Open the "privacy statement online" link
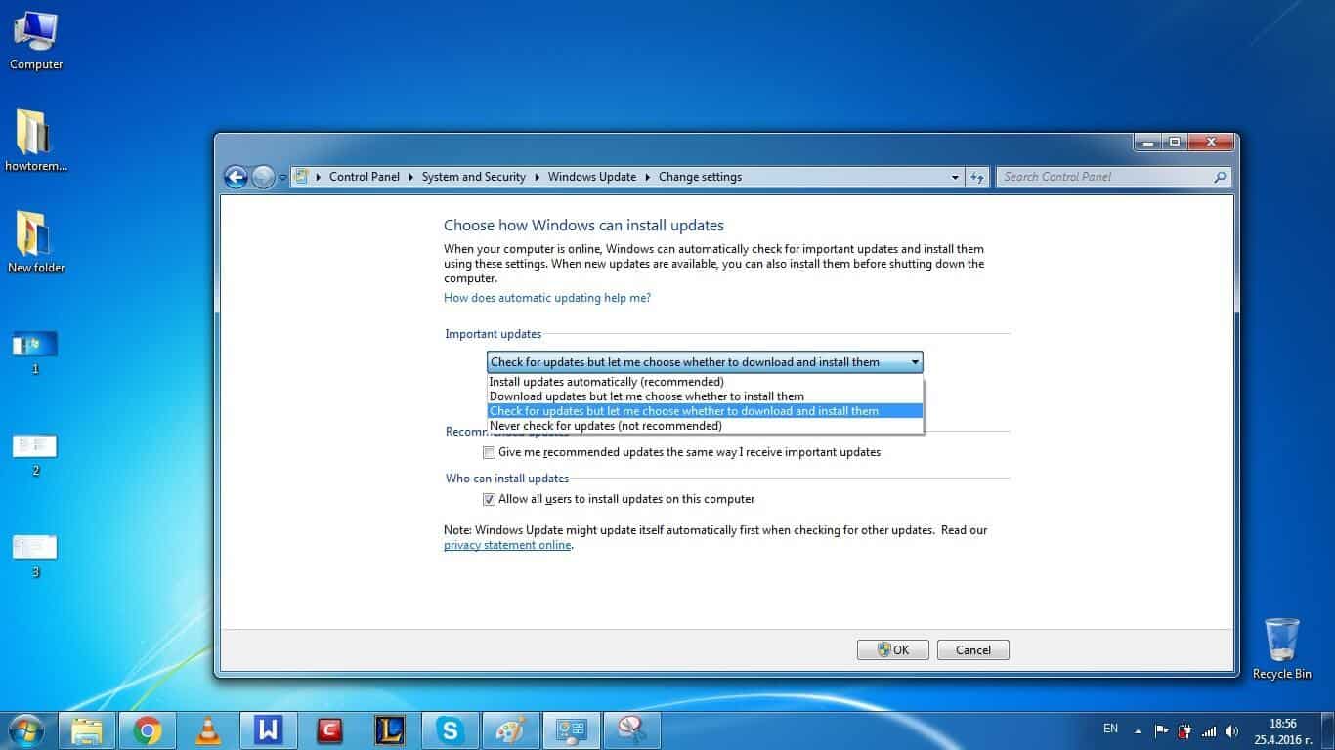 click(506, 545)
